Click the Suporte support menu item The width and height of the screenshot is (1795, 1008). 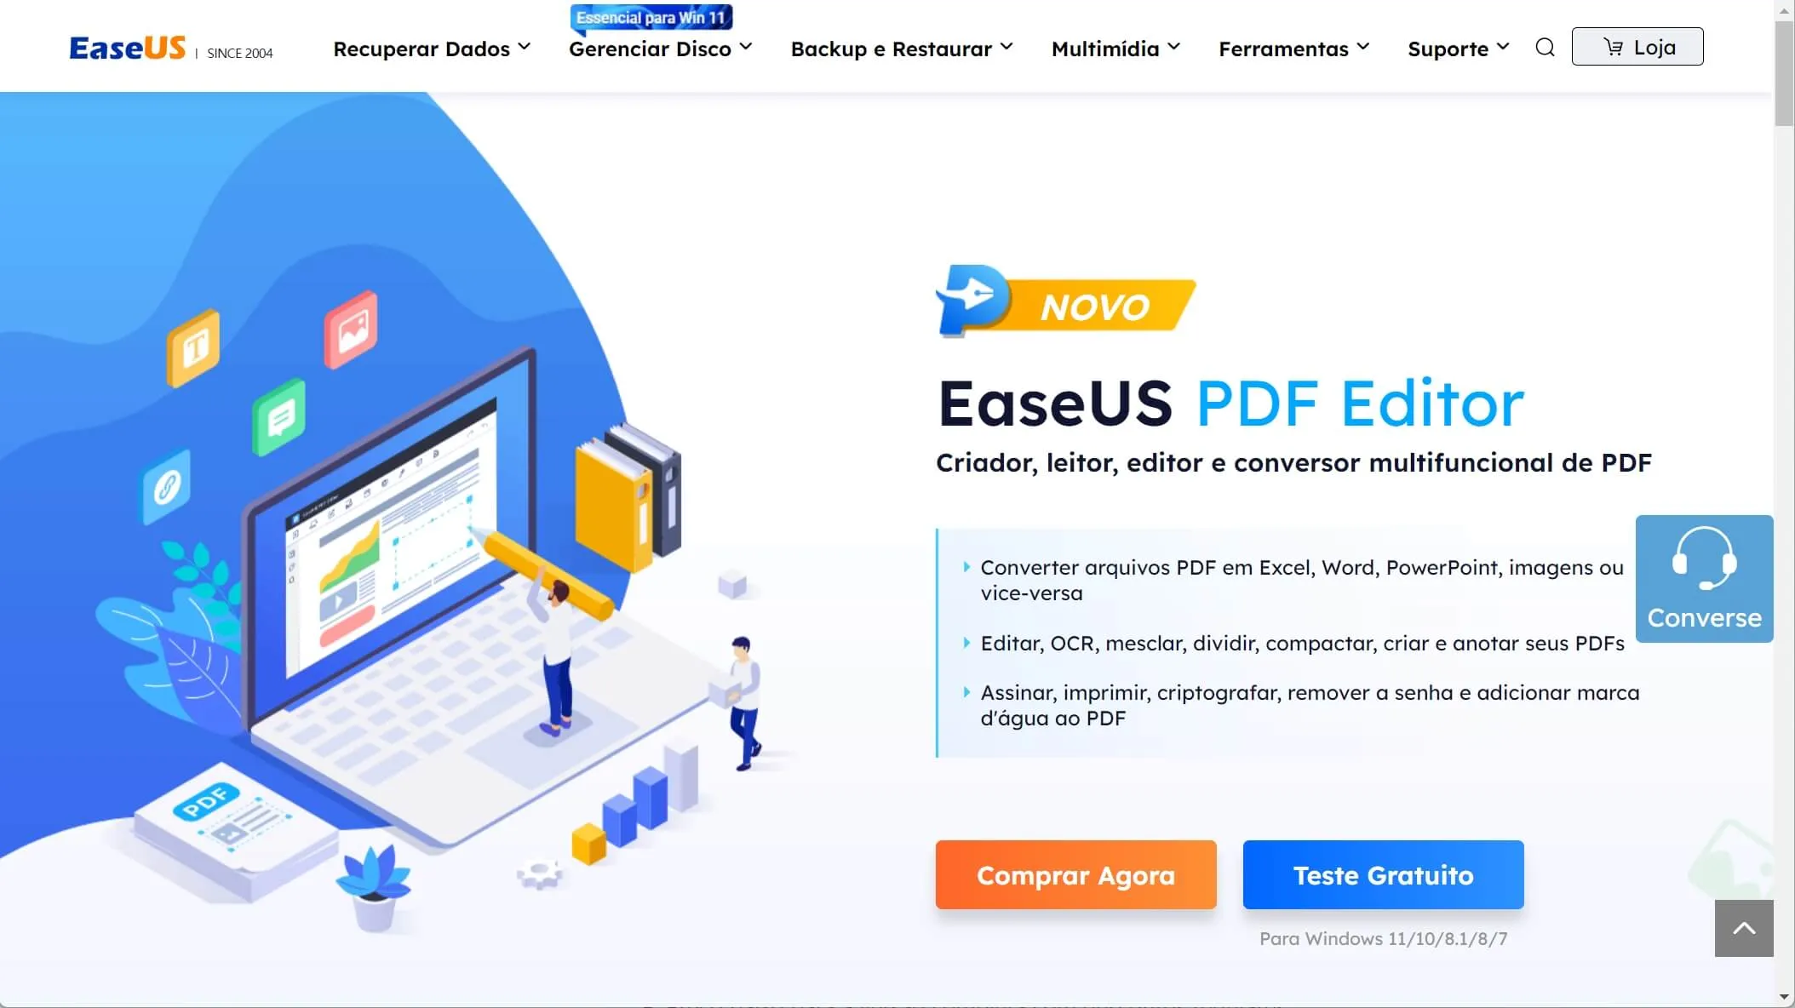[x=1460, y=48]
